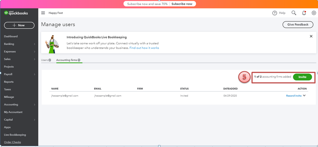Expand the Banking submenu chevron
The height and width of the screenshot is (147, 318).
point(34,44)
